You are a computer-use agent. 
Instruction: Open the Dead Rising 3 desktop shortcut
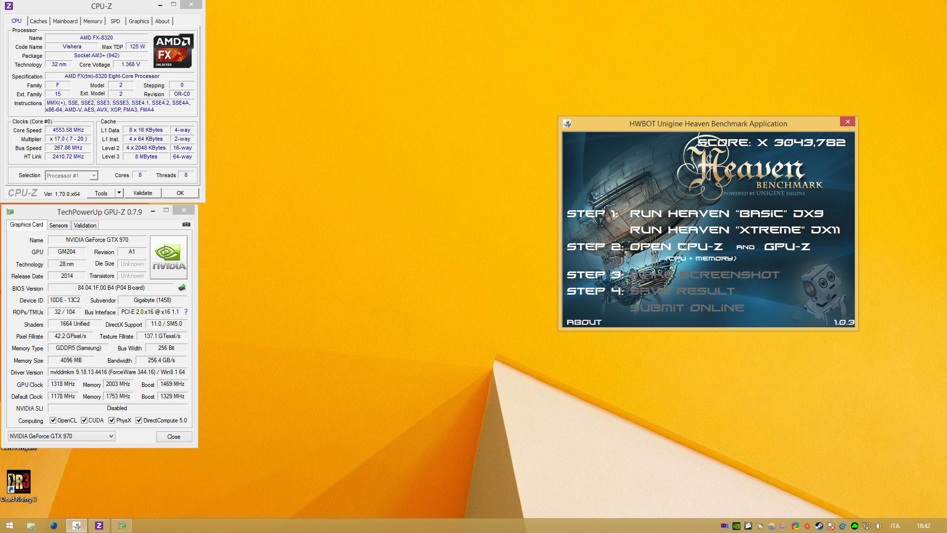point(18,486)
